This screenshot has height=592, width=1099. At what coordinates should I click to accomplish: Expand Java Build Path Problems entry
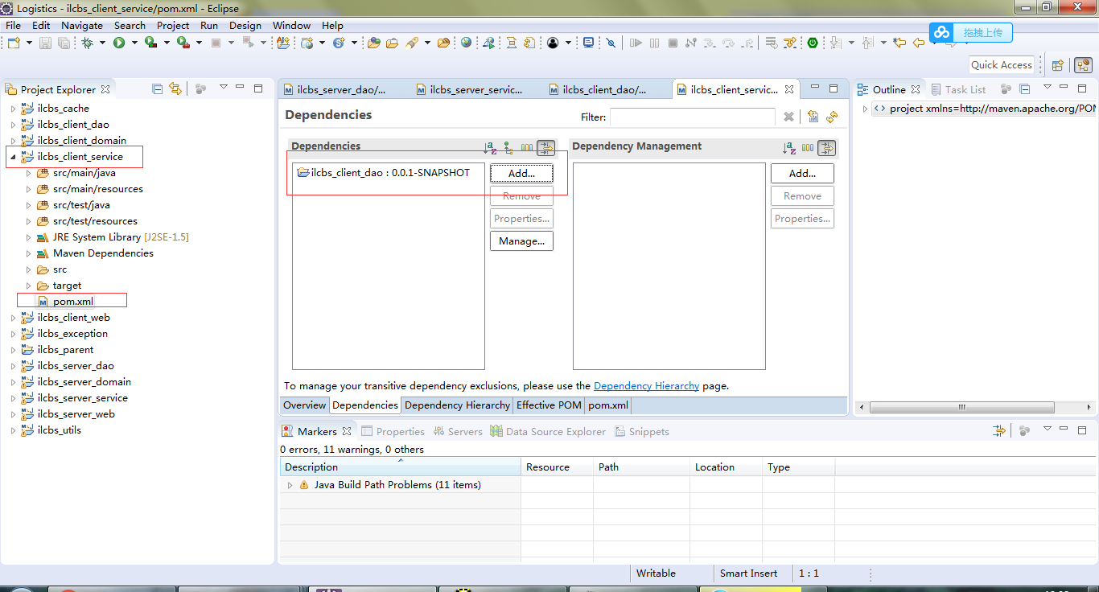point(290,485)
